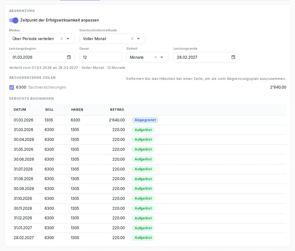
Task: Select the date 31.01.2027 in bookings table
Action: [x=23, y=228]
